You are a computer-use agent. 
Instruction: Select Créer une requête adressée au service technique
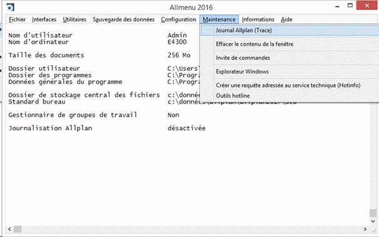click(290, 85)
